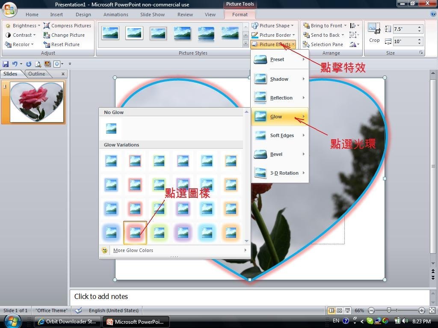
Task: Open the Contrast dropdown
Action: 21,35
